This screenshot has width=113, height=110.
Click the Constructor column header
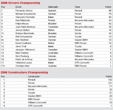pos(34,77)
